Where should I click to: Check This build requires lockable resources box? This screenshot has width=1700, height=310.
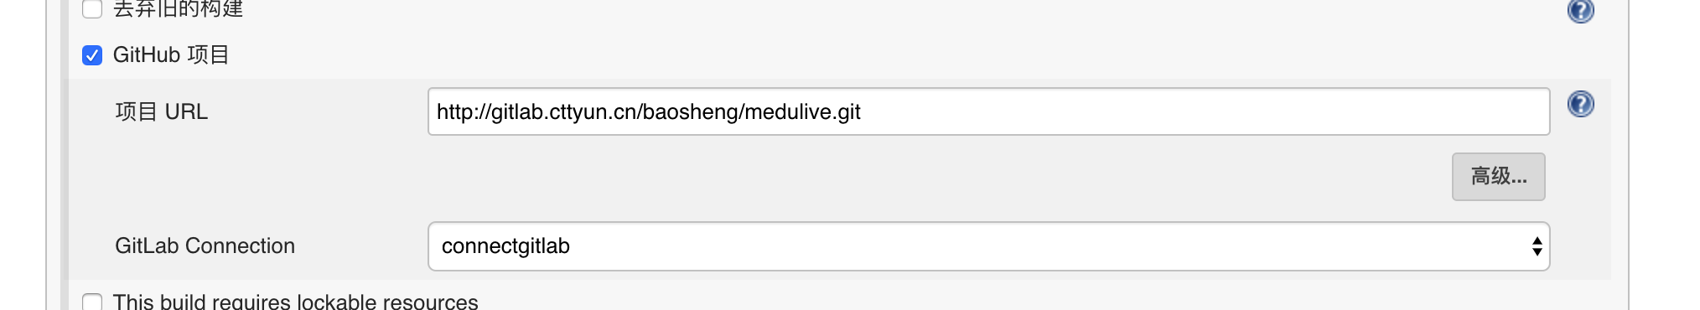(x=92, y=302)
